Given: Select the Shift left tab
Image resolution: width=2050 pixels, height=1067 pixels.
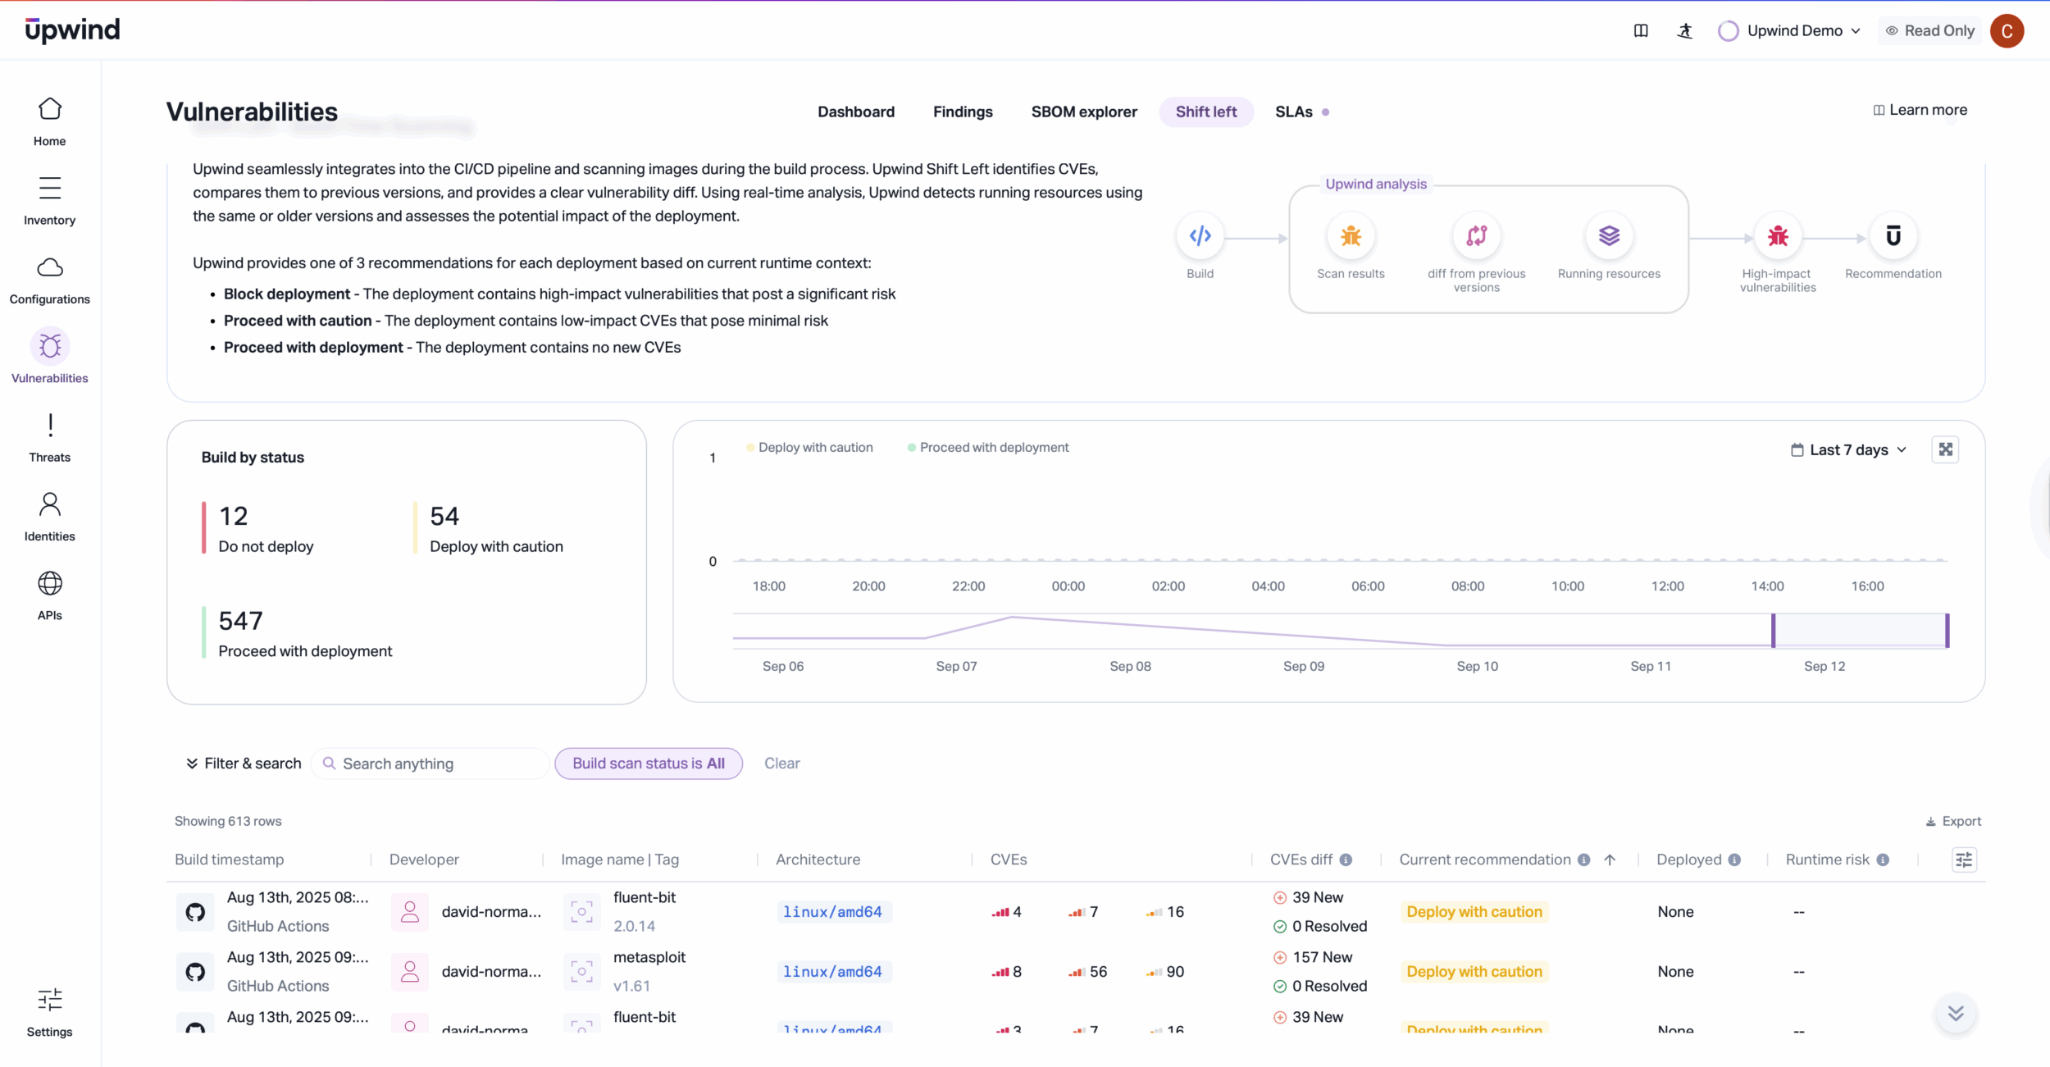Looking at the screenshot, I should pos(1206,112).
